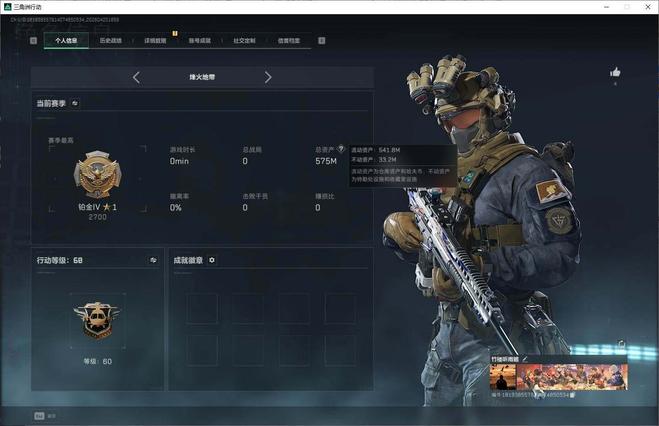The image size is (659, 426).
Task: Select the 个人信息 tab
Action: (x=66, y=41)
